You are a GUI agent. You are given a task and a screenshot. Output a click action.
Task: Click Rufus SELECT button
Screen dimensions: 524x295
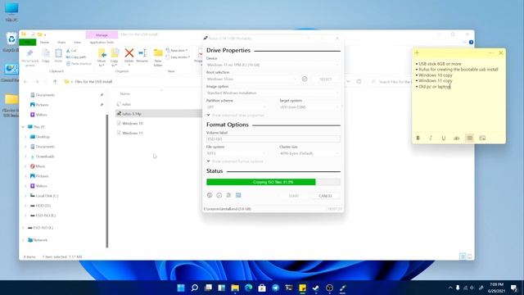click(326, 79)
